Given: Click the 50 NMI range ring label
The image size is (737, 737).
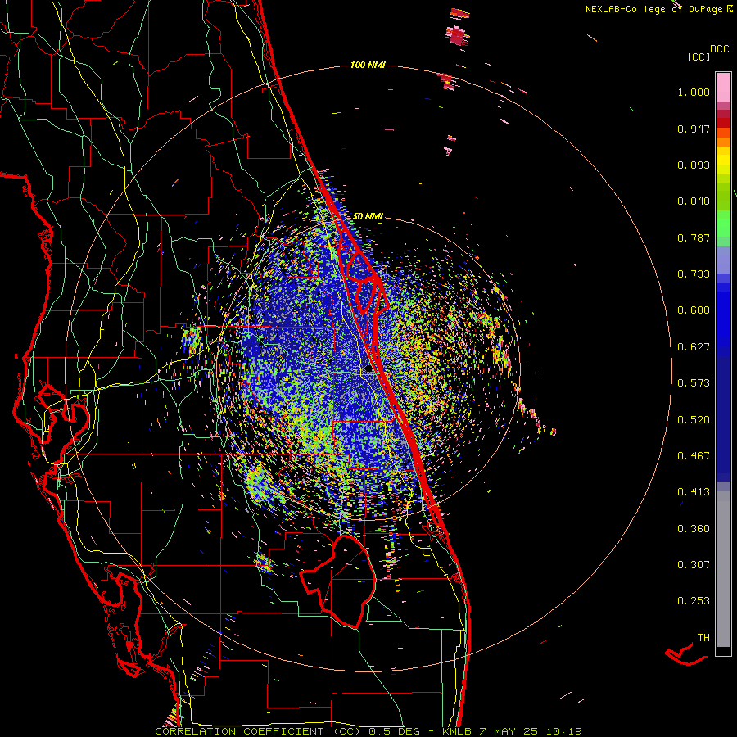Looking at the screenshot, I should 368,216.
